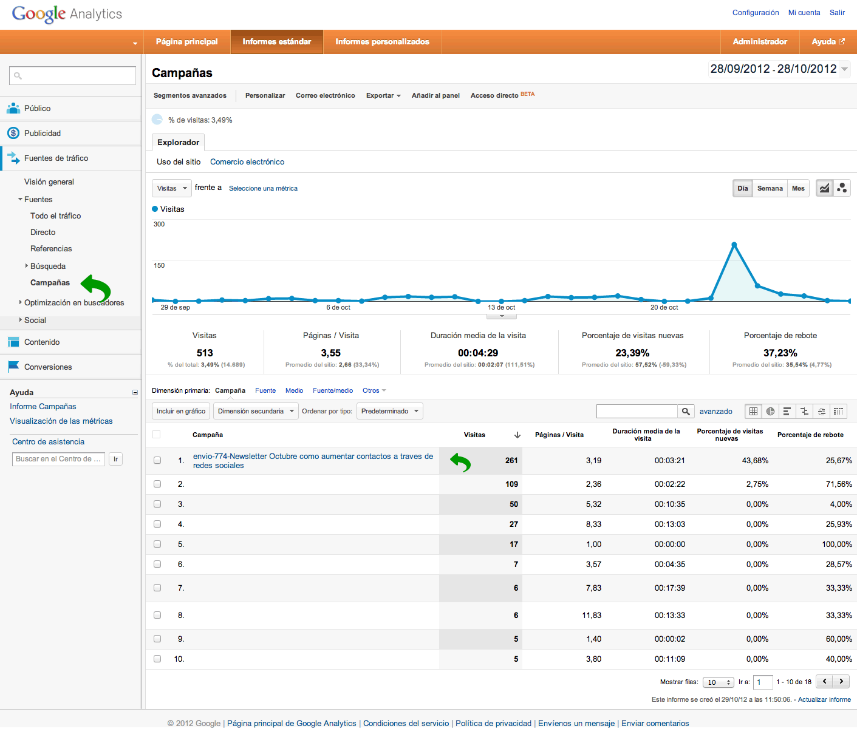Go to next page of rows
The height and width of the screenshot is (737, 857).
click(x=841, y=682)
